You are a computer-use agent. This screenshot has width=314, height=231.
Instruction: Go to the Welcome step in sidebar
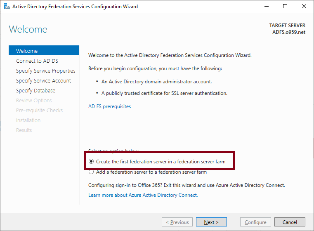click(44, 50)
